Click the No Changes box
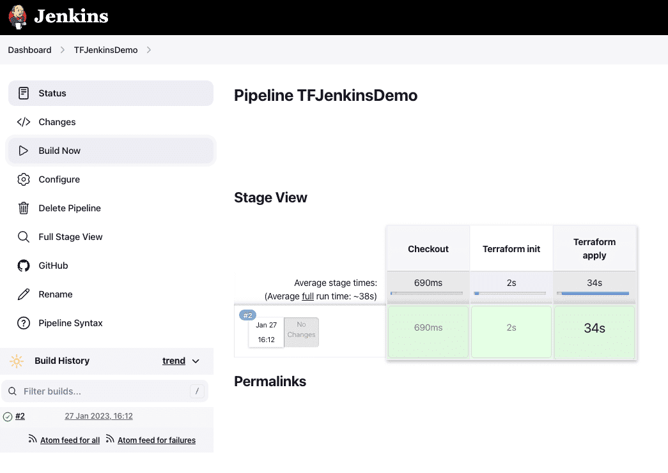The image size is (668, 473). click(302, 332)
